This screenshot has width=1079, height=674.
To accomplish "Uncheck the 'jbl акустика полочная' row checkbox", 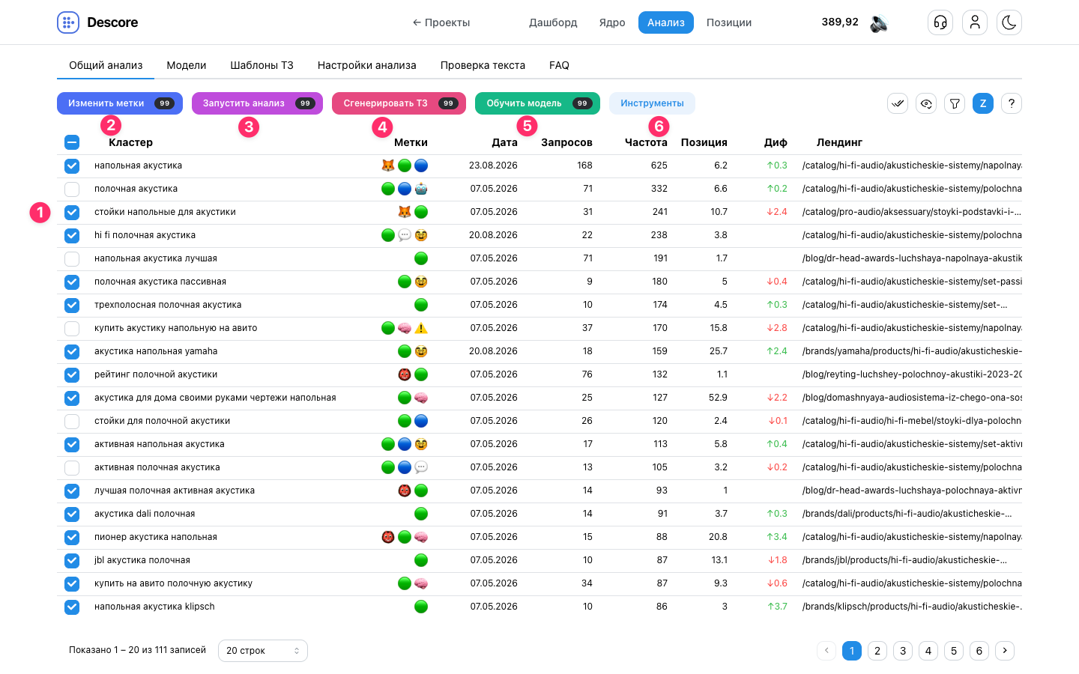I will (72, 560).
